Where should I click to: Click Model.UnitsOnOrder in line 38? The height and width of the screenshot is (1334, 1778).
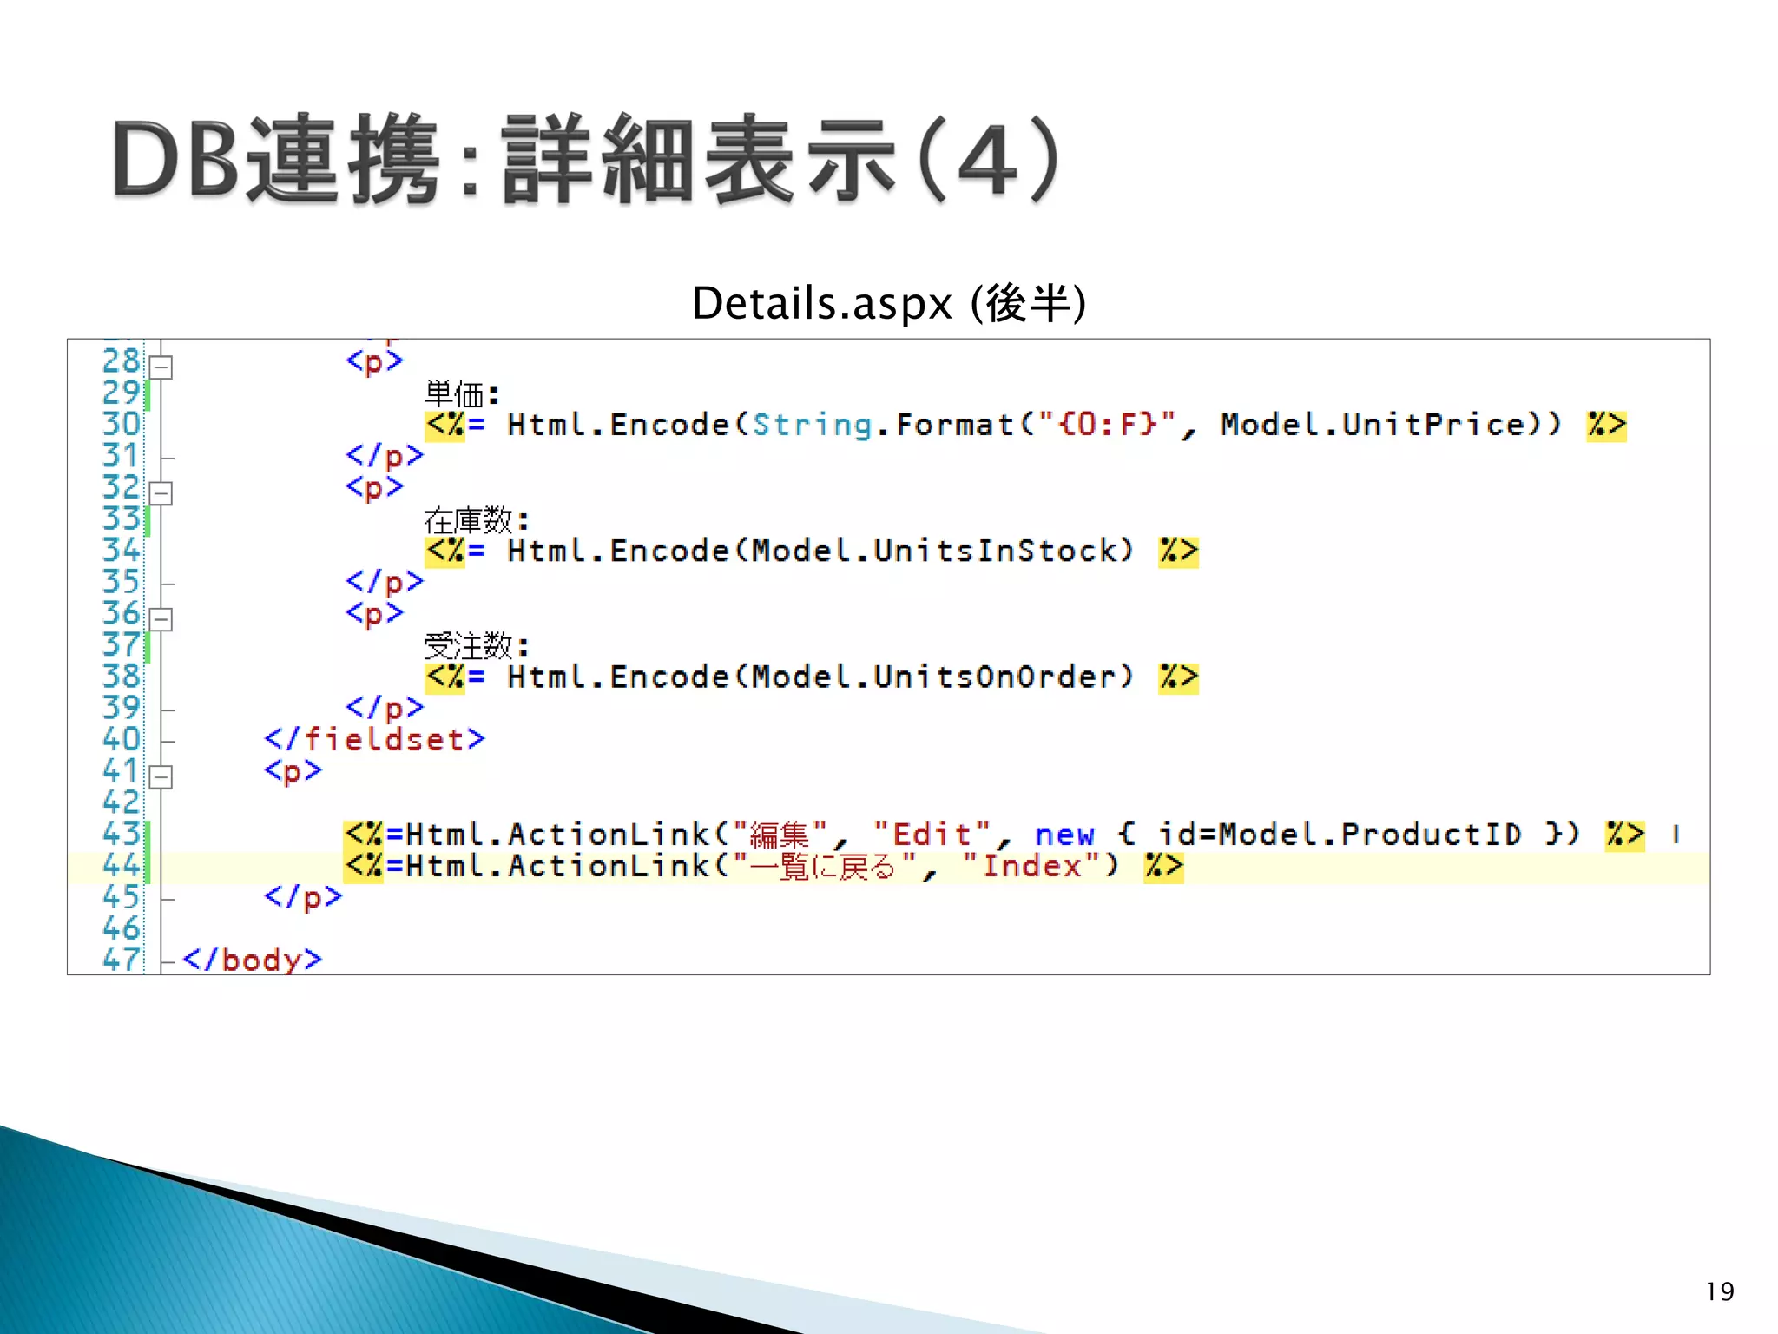click(933, 677)
